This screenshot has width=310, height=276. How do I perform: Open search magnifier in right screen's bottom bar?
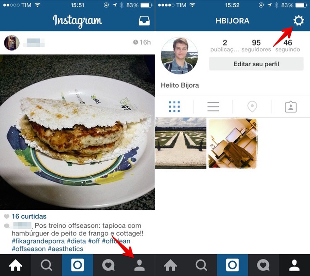tap(201, 265)
